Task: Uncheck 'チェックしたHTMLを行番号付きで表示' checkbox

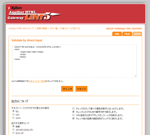Action: pos(73,112)
